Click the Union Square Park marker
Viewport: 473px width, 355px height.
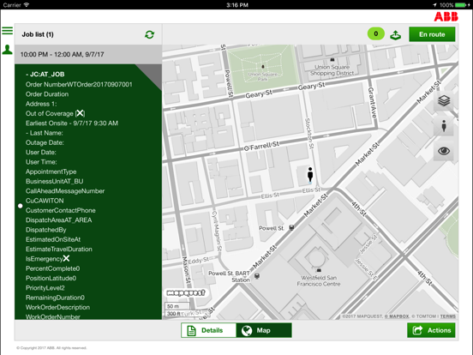(263, 67)
